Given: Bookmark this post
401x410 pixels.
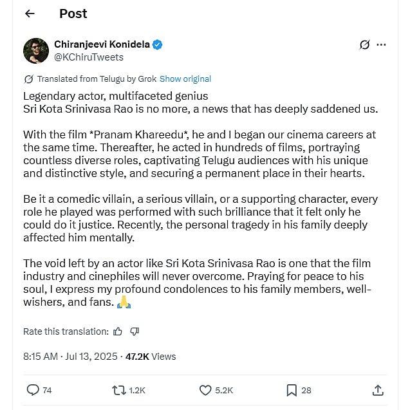Looking at the screenshot, I should point(291,390).
